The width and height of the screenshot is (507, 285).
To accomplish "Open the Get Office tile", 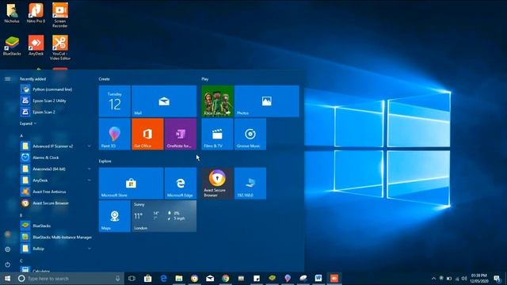I will click(147, 134).
